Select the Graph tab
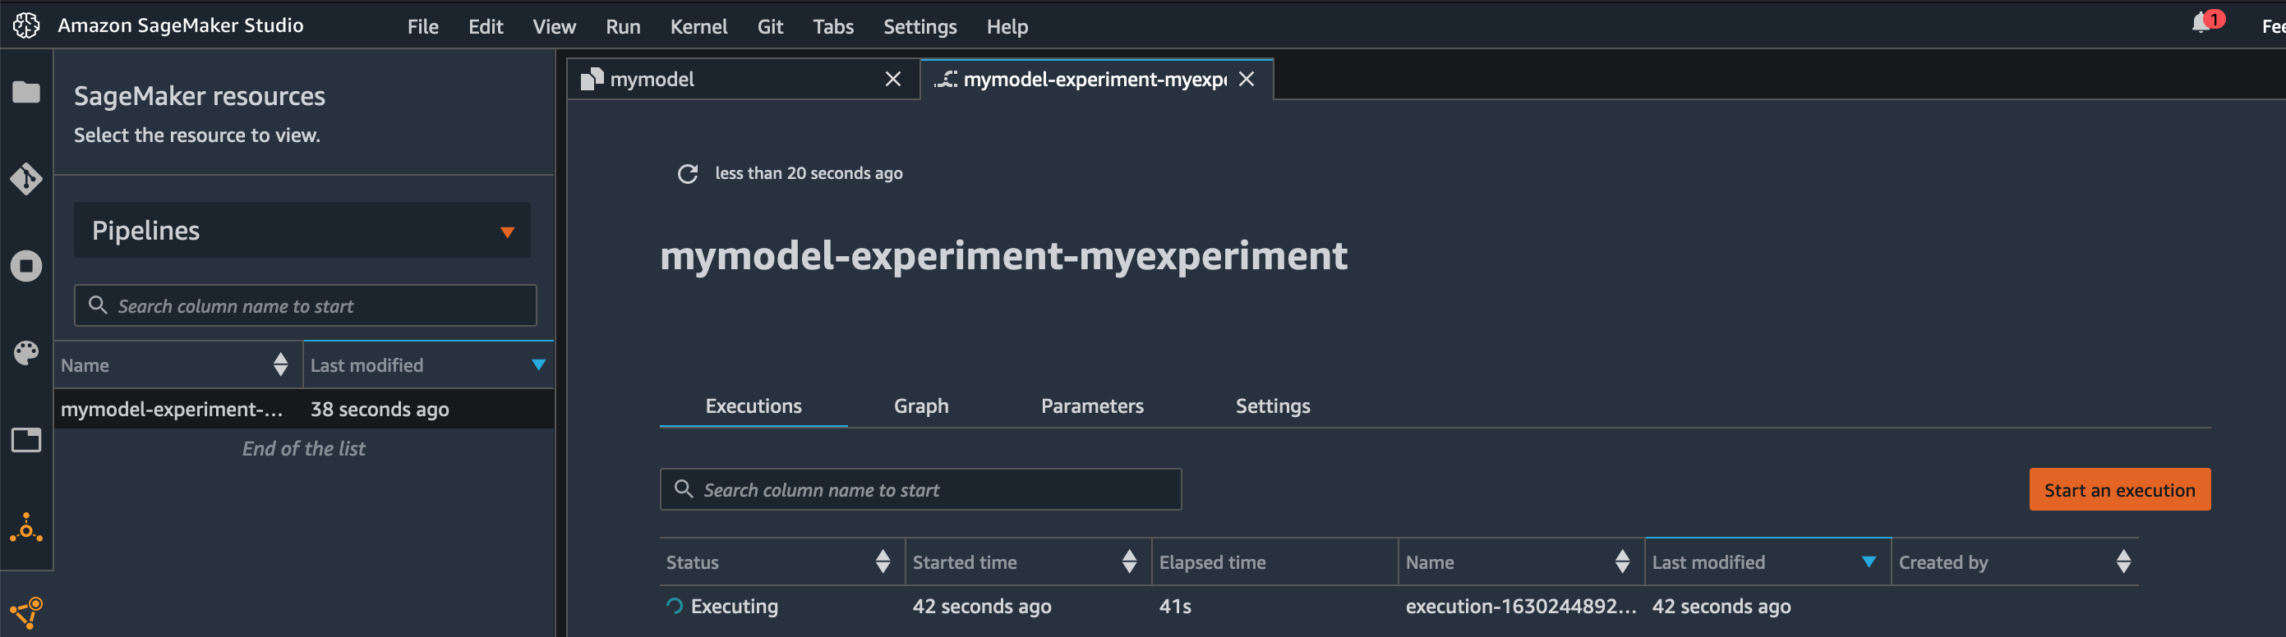 point(921,406)
